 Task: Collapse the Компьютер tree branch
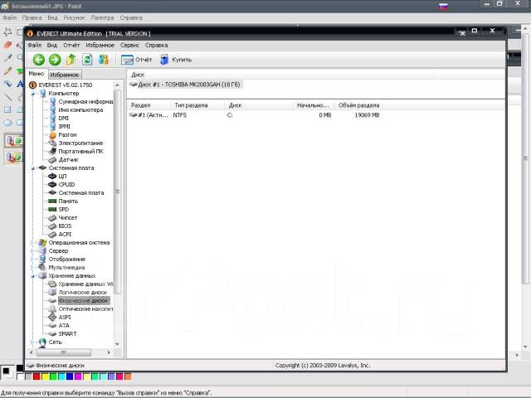pyautogui.click(x=33, y=93)
